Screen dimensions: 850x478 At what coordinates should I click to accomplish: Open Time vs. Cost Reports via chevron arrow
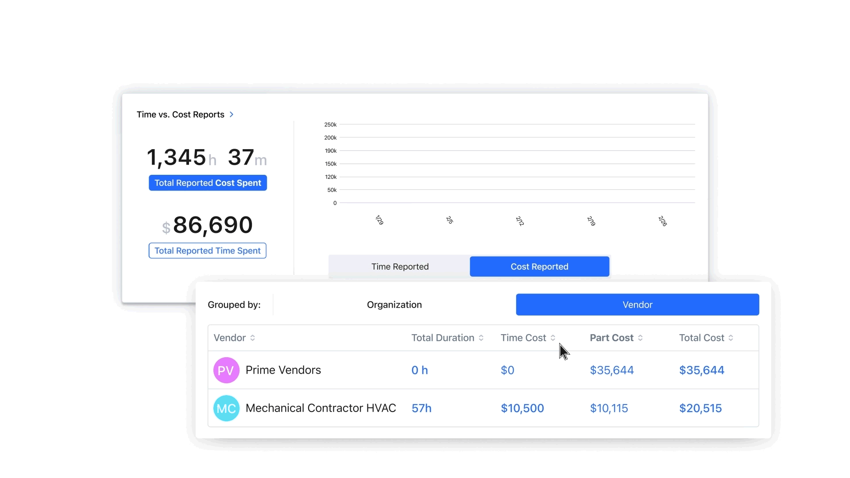(232, 114)
